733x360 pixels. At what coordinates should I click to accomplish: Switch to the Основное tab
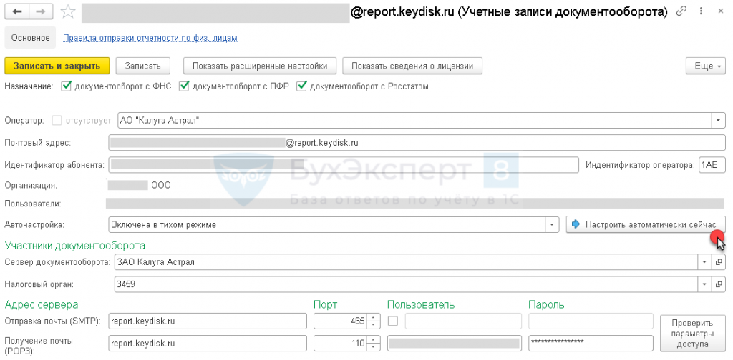coord(30,38)
